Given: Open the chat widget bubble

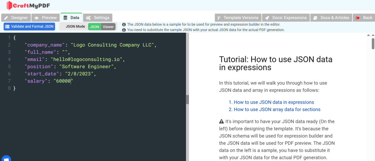Looking at the screenshot, I should (x=6, y=159).
